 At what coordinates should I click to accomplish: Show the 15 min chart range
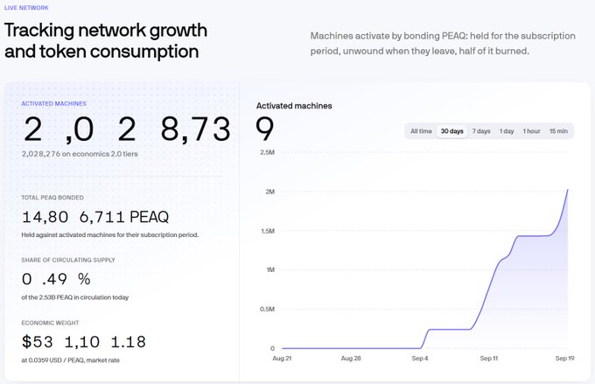click(x=558, y=131)
